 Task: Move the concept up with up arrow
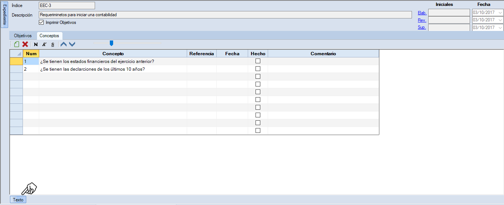click(x=64, y=44)
